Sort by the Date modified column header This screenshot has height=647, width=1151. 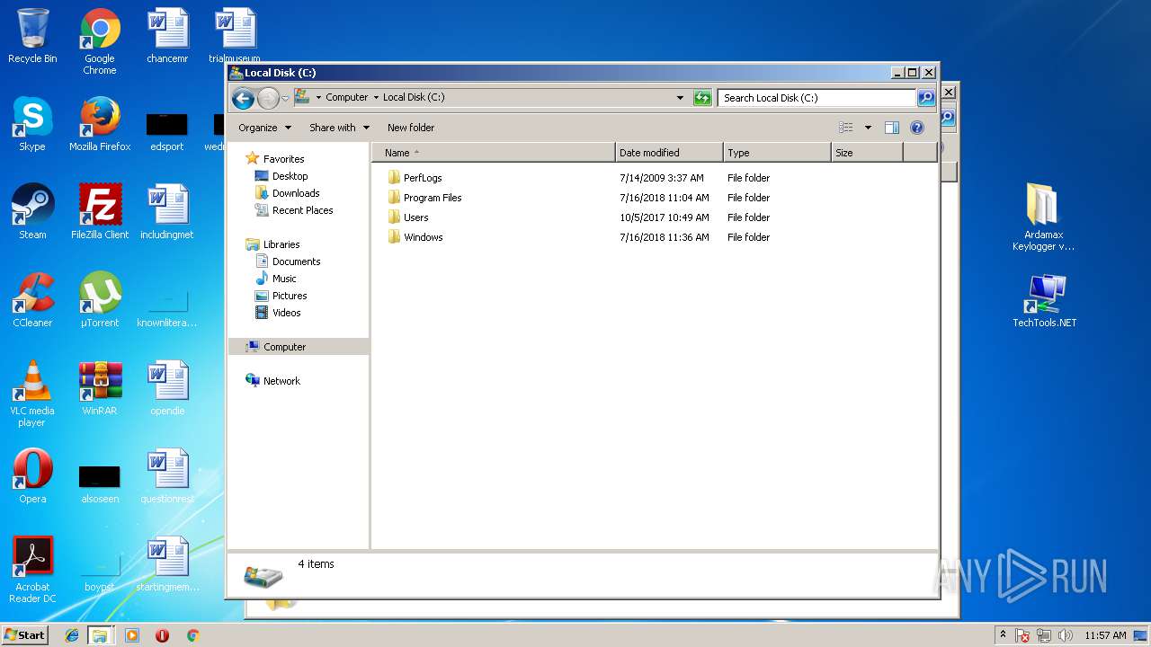pos(669,153)
